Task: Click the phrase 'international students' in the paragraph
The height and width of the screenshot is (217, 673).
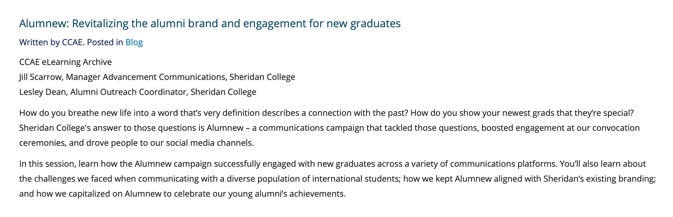Action: coord(356,179)
